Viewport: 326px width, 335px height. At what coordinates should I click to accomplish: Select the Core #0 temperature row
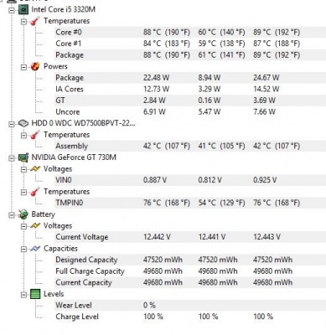(x=190, y=33)
